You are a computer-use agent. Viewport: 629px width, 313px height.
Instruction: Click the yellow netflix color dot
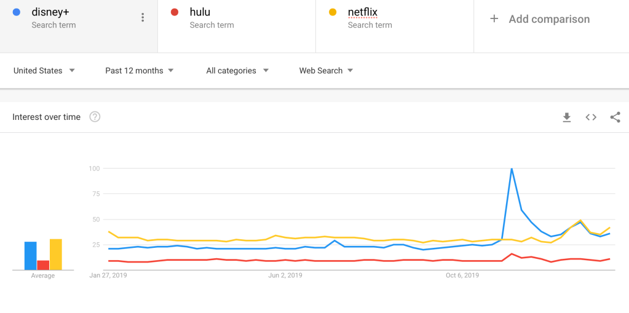pyautogui.click(x=333, y=12)
